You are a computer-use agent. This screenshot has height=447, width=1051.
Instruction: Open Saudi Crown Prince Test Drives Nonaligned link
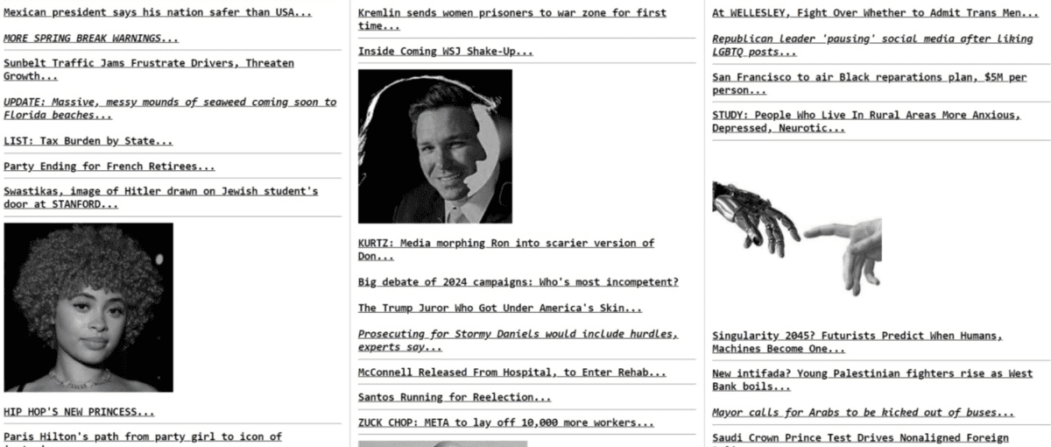(861, 438)
